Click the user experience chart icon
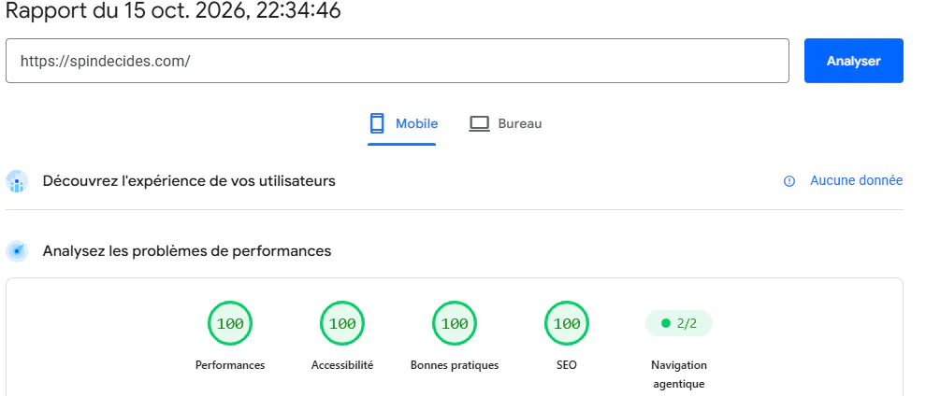The width and height of the screenshot is (926, 396). tap(17, 181)
